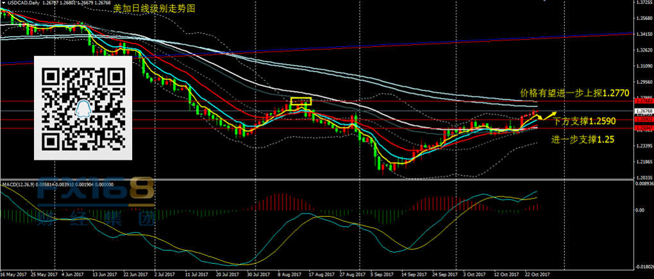654x279 pixels.
Task: Click the QR code image
Action: coord(83,107)
